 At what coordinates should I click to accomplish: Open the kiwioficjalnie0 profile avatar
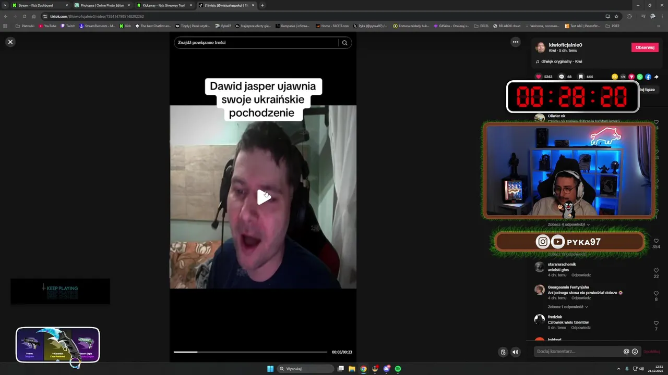[x=541, y=47]
